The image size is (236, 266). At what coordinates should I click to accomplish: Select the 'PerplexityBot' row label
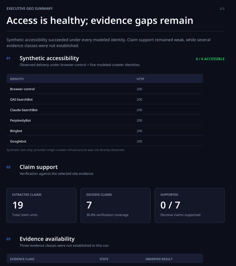[x=20, y=121]
